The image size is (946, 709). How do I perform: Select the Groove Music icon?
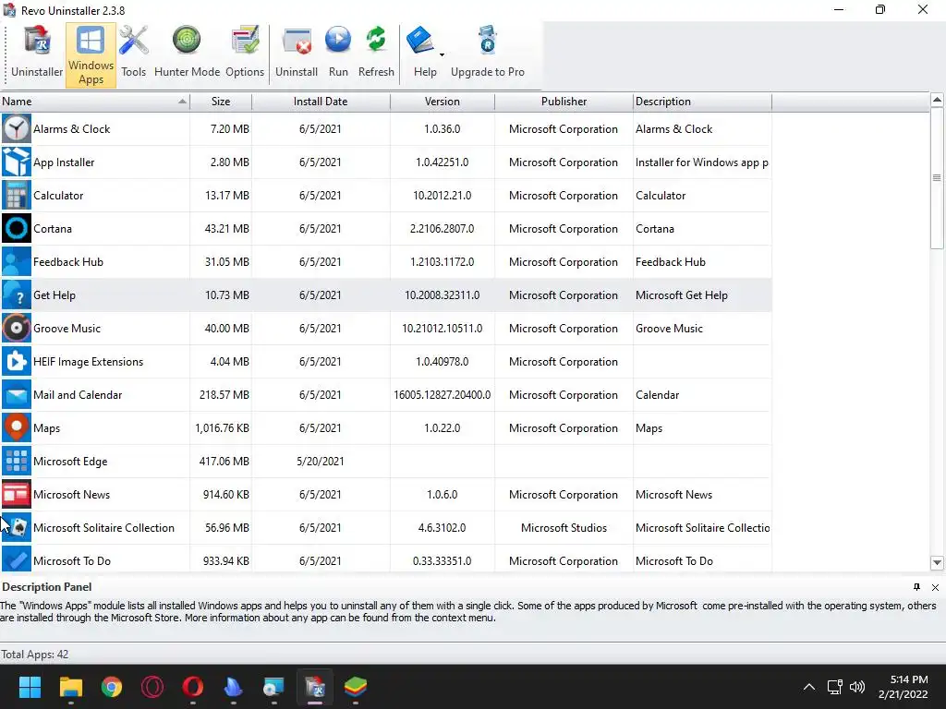(x=17, y=328)
